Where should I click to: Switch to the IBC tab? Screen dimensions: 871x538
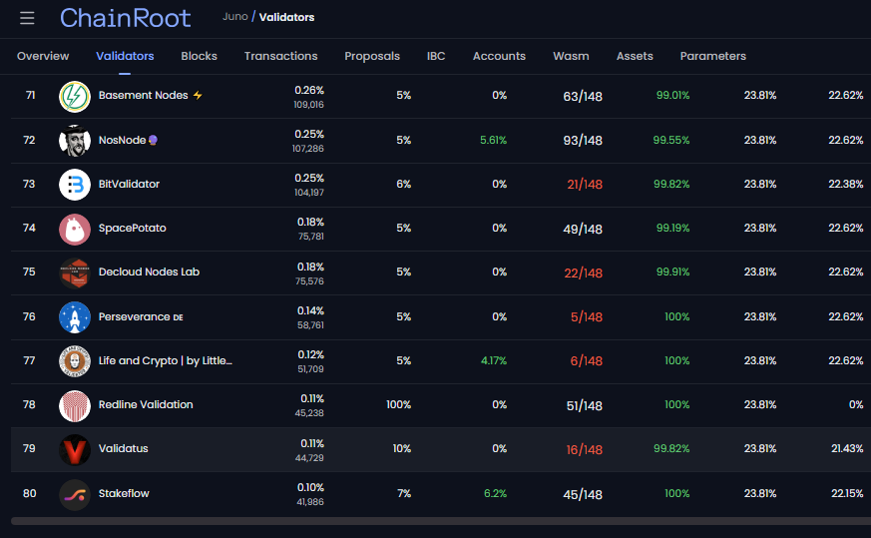point(436,56)
